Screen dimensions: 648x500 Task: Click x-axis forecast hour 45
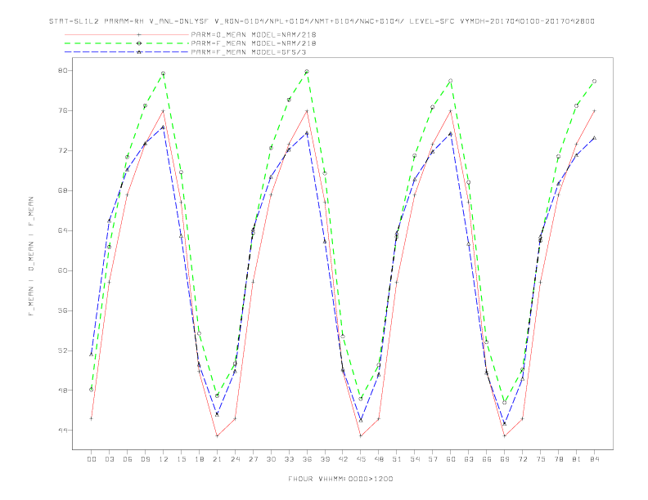[x=361, y=459]
